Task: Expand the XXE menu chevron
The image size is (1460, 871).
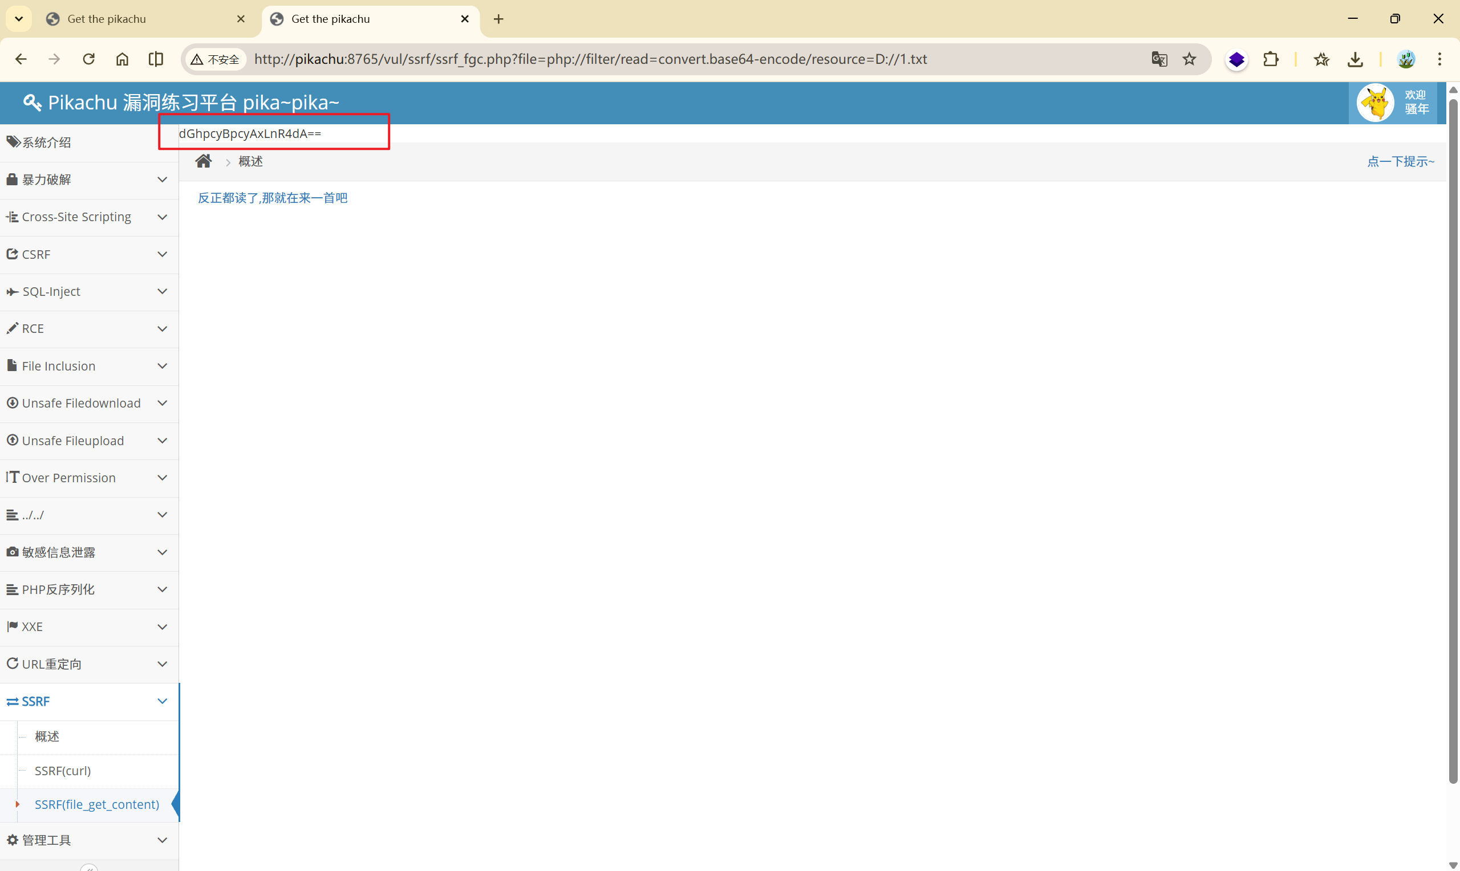Action: [162, 627]
